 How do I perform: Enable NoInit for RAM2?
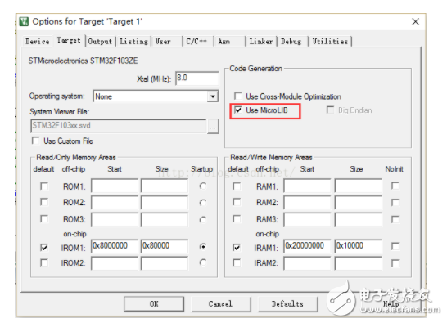[395, 203]
